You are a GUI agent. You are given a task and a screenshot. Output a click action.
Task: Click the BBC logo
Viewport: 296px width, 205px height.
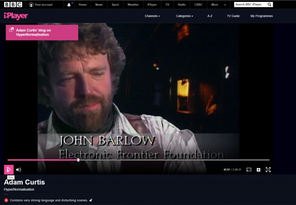pos(13,5)
